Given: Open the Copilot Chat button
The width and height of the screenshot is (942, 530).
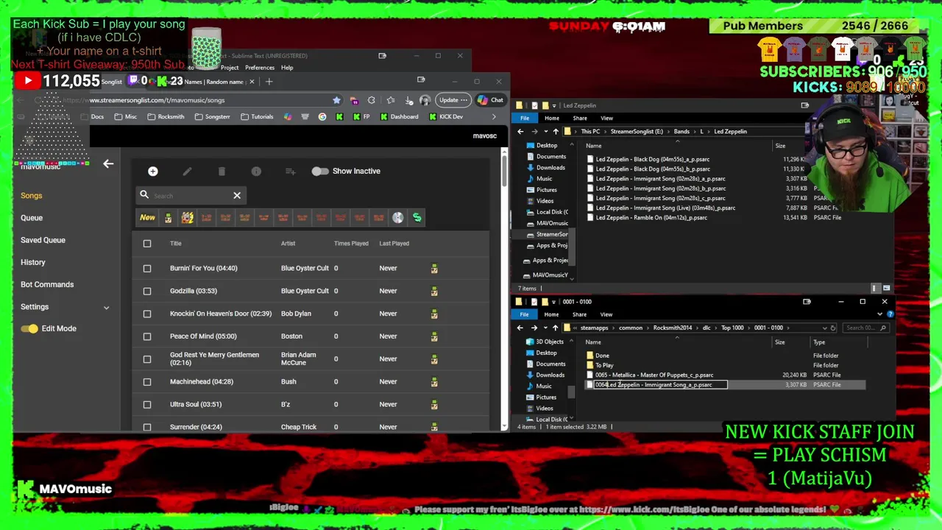Looking at the screenshot, I should pyautogui.click(x=490, y=100).
